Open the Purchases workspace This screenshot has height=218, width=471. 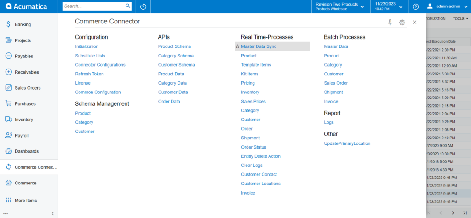click(25, 103)
